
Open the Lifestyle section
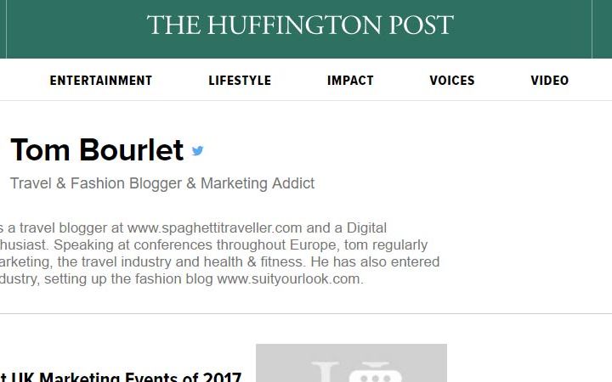point(240,81)
